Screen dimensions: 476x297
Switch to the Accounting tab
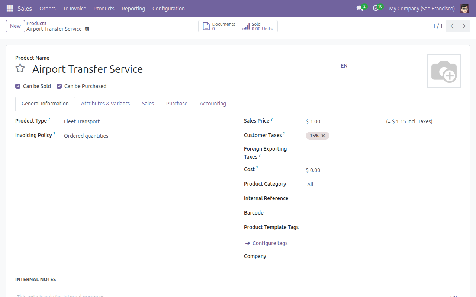[x=213, y=104]
